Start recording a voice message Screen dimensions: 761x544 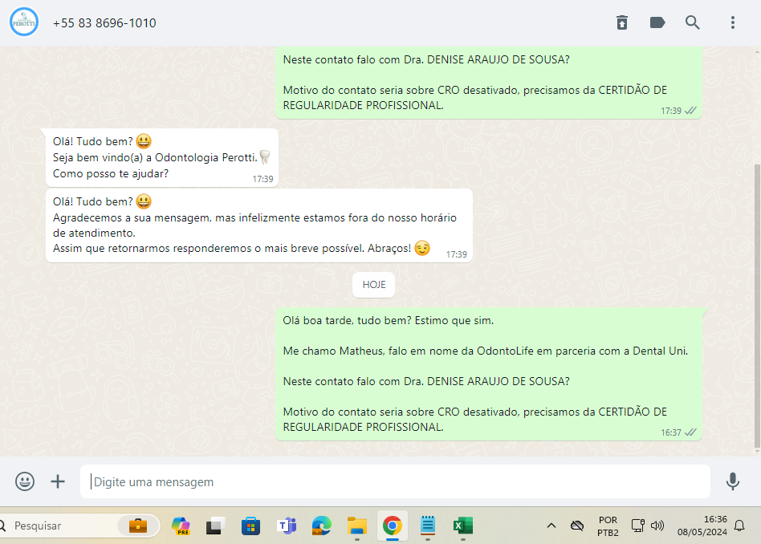click(x=732, y=481)
